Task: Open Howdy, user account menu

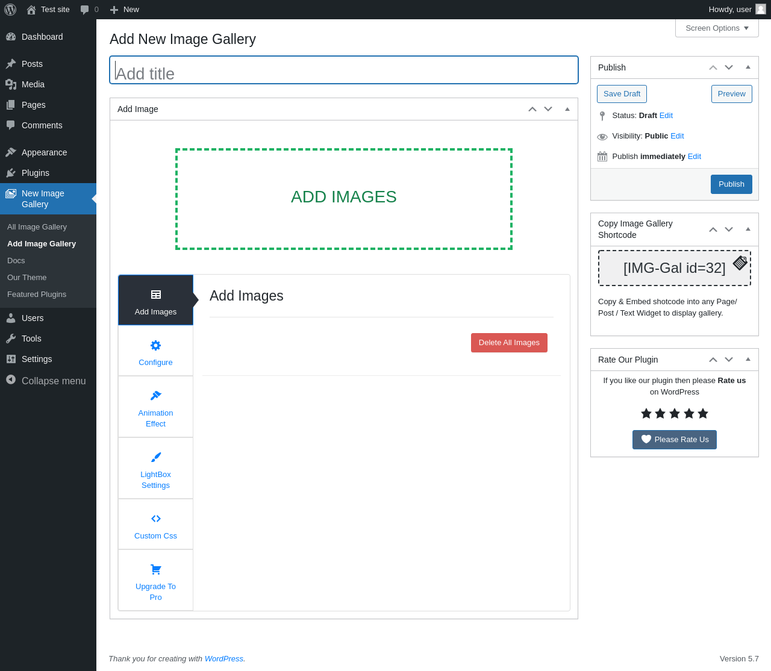Action: pos(737,10)
